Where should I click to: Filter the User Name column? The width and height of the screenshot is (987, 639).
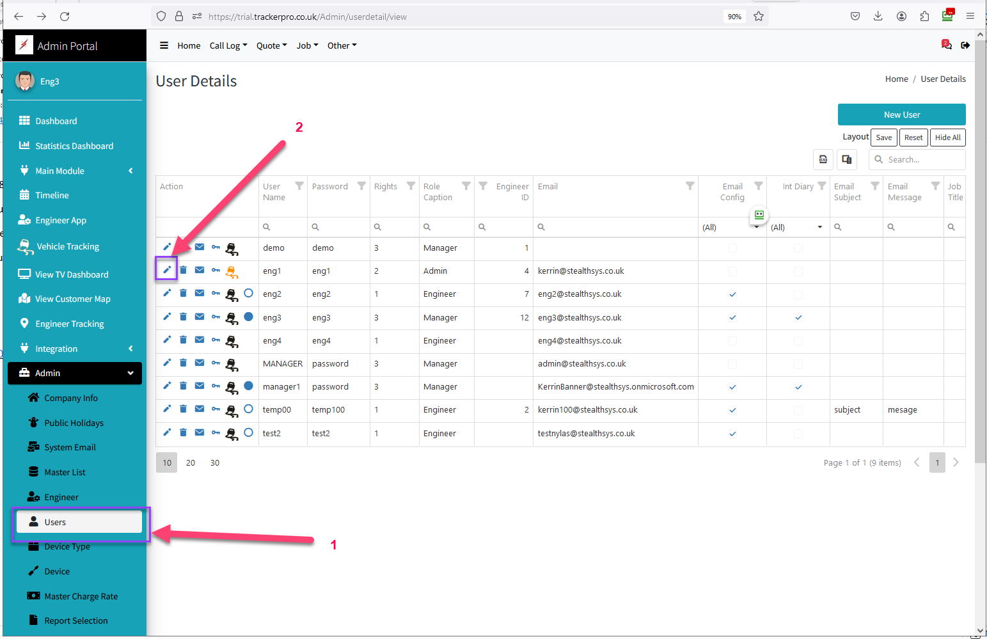(299, 186)
